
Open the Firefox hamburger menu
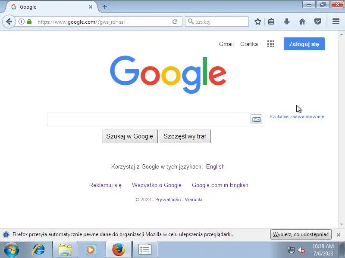click(x=336, y=21)
